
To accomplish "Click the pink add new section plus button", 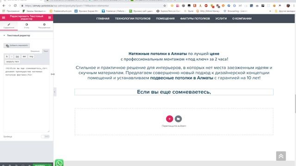I will pyautogui.click(x=170, y=119).
